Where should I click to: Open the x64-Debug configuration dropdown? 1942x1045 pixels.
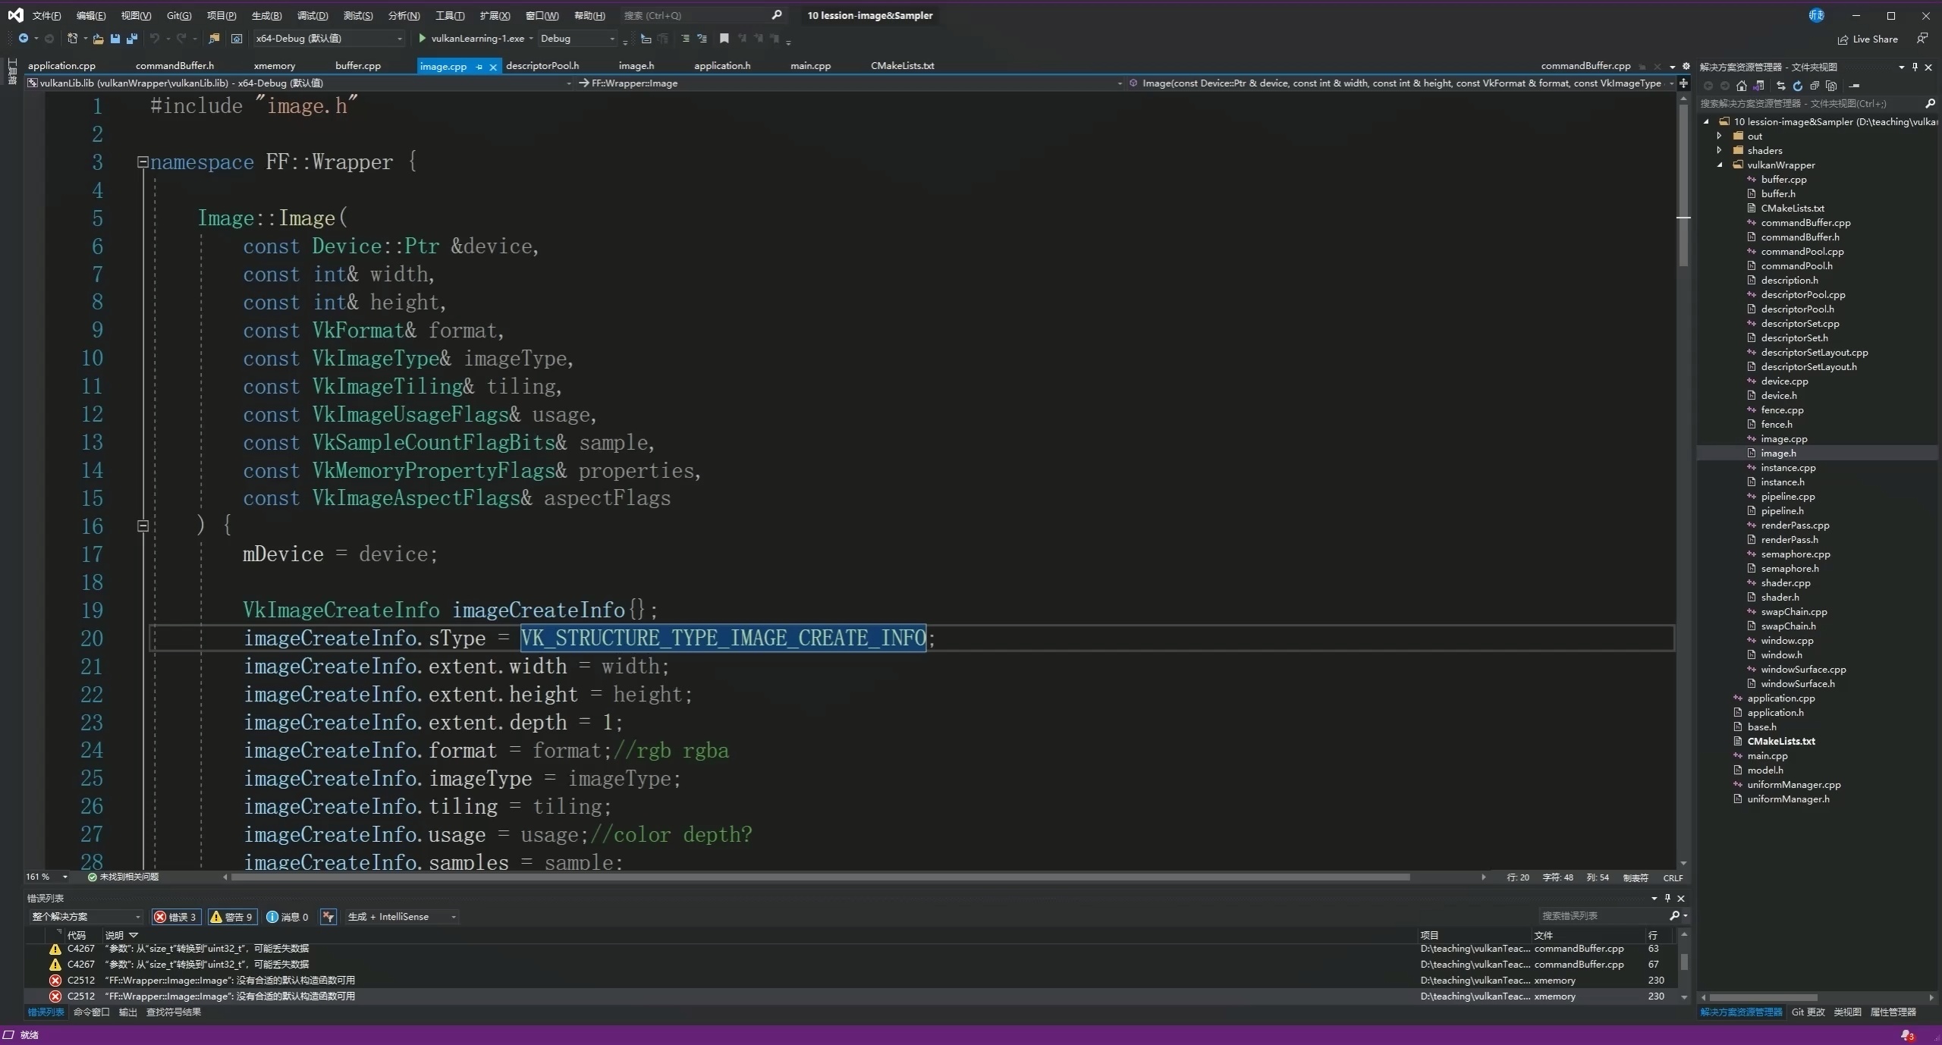[328, 39]
